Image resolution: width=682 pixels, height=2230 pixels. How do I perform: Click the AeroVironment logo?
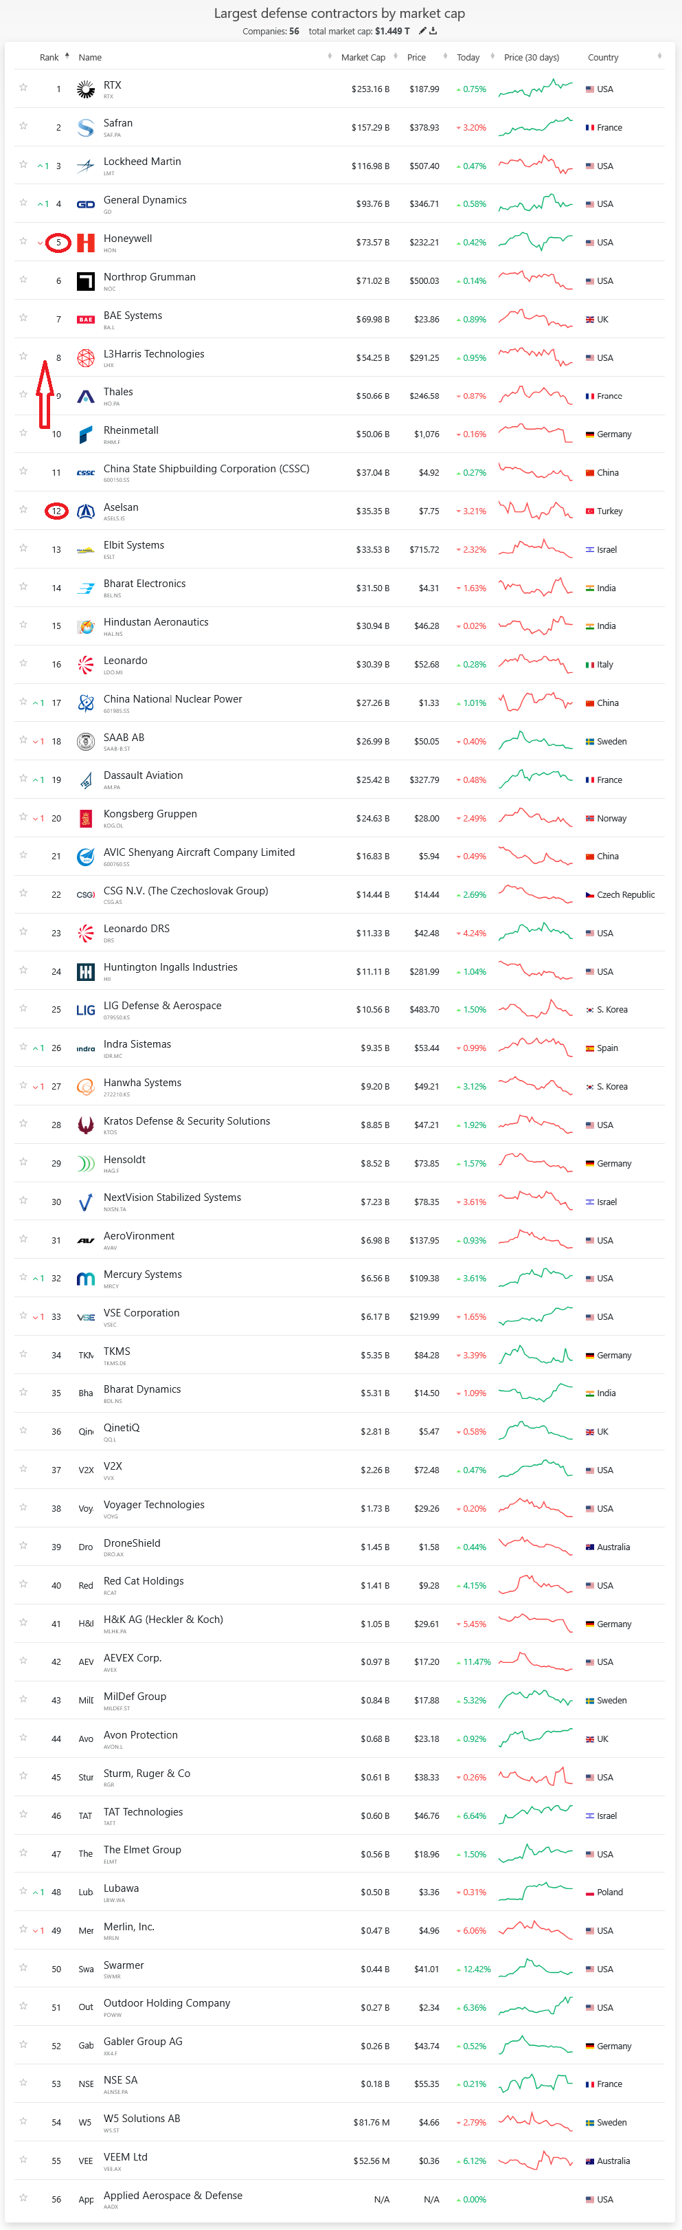point(86,1241)
